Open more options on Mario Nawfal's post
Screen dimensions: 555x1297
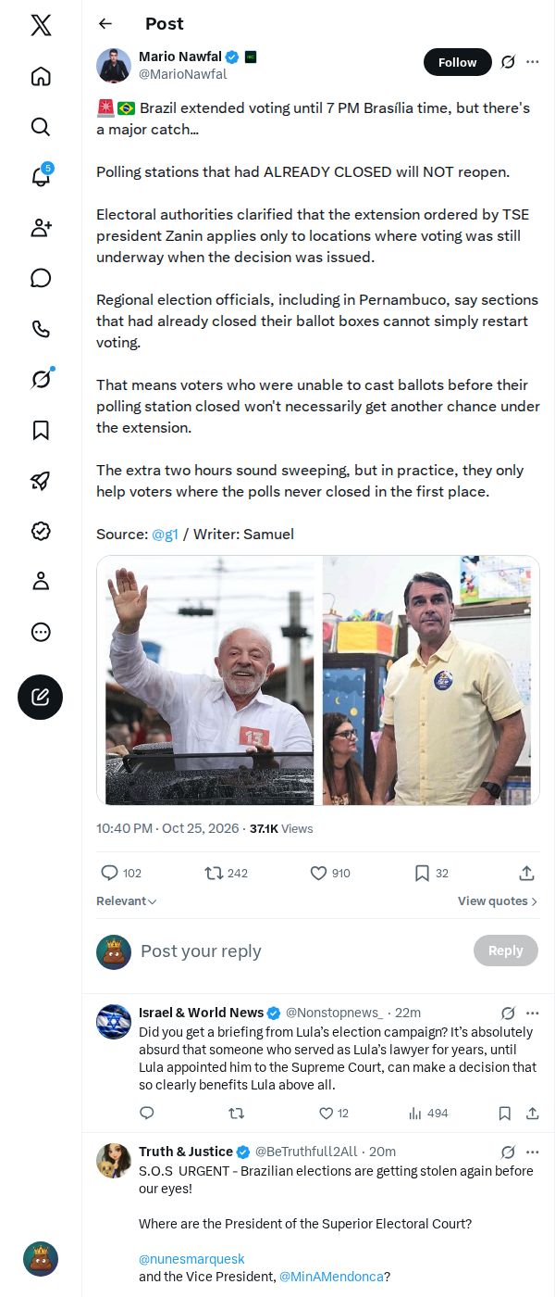click(532, 62)
